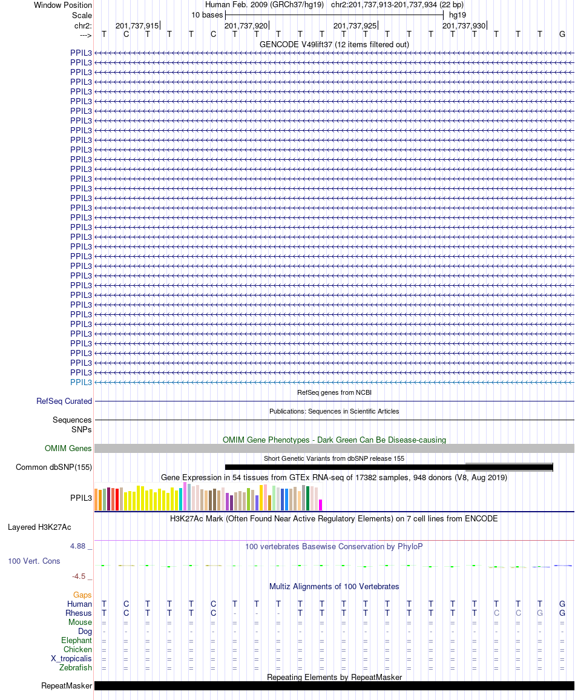Click the ---> strand direction arrow
The image size is (575, 700).
[86, 35]
